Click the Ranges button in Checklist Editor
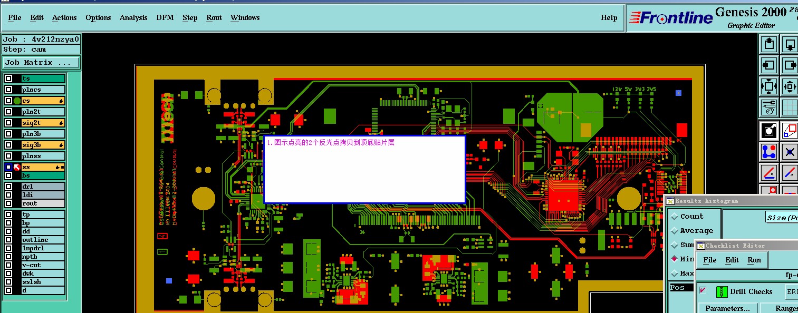This screenshot has height=313, width=798. click(x=780, y=308)
